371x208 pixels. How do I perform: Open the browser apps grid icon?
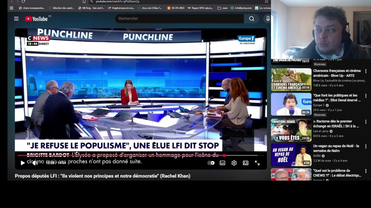tap(11, 8)
